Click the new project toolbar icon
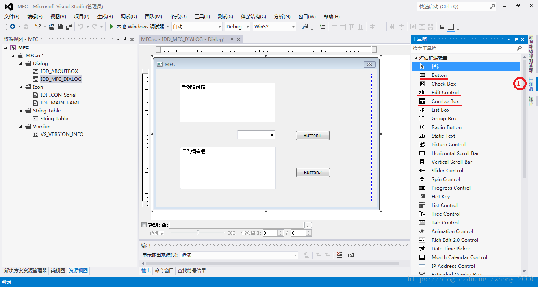The image size is (538, 287). [x=38, y=27]
